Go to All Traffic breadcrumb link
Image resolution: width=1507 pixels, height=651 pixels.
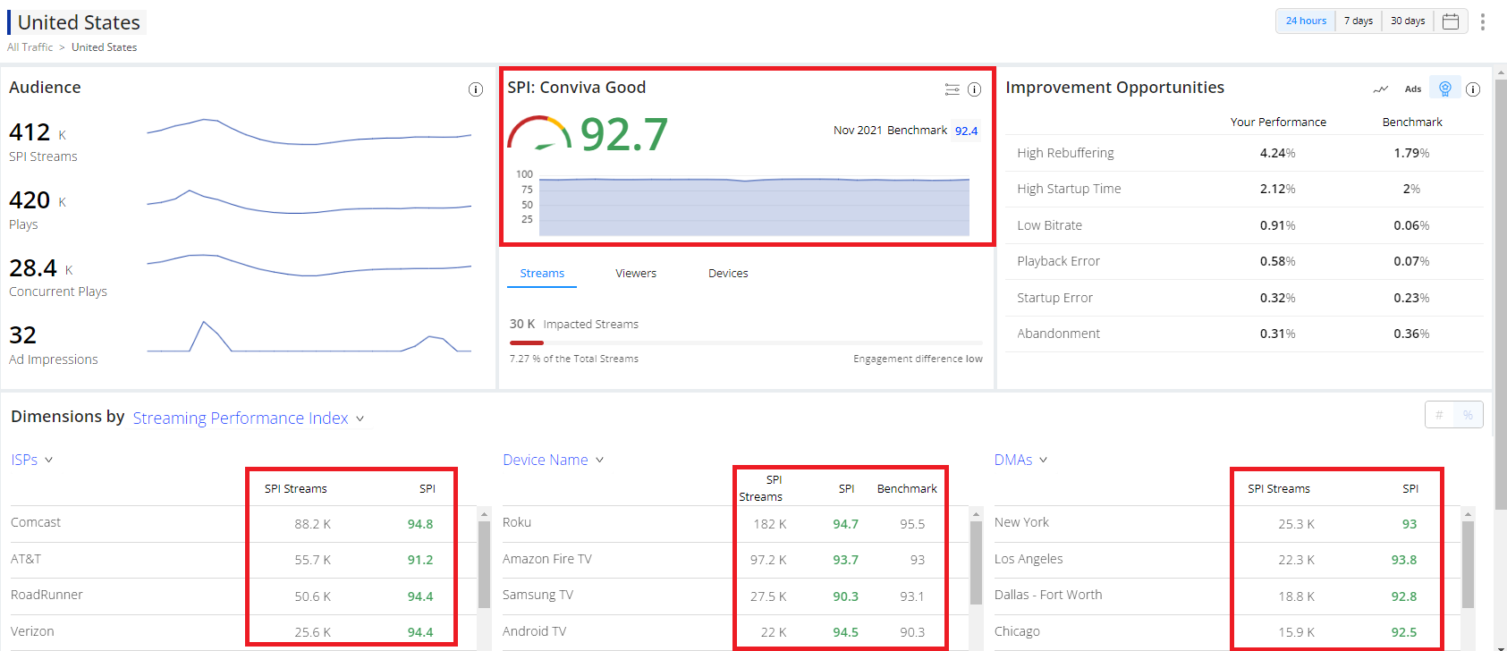click(x=30, y=47)
